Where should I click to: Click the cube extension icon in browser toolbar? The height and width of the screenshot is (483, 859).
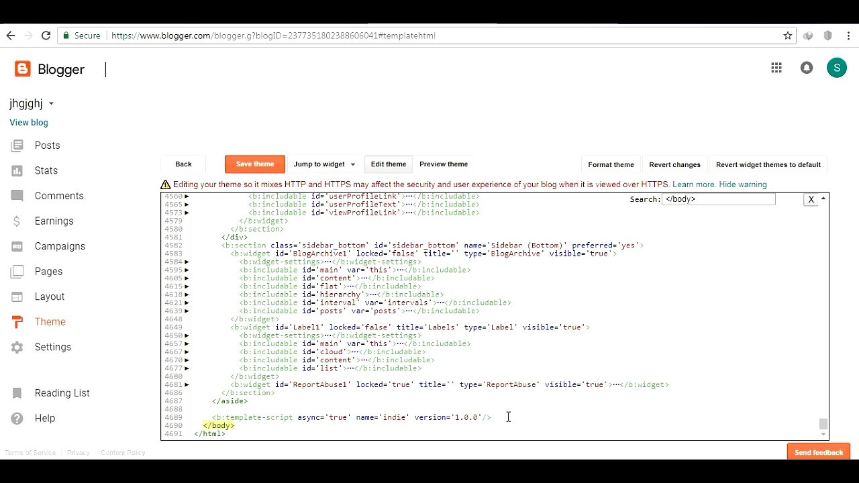pyautogui.click(x=808, y=36)
